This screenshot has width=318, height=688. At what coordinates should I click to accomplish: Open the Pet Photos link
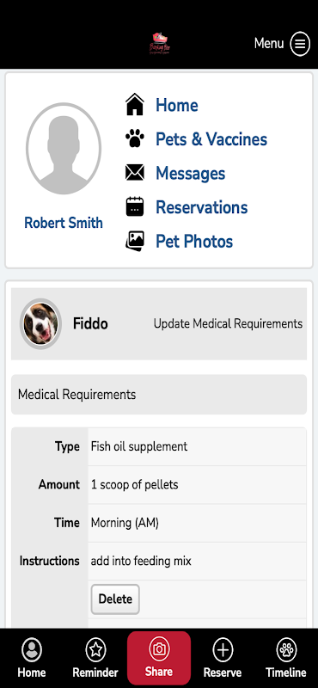pos(194,242)
